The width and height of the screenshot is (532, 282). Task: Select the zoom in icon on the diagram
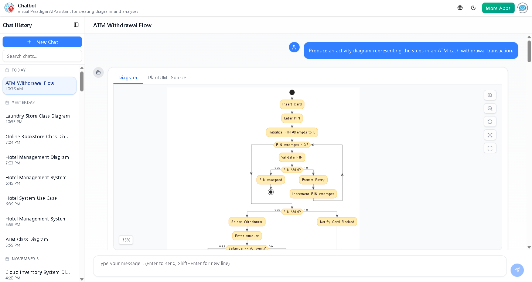pyautogui.click(x=490, y=95)
